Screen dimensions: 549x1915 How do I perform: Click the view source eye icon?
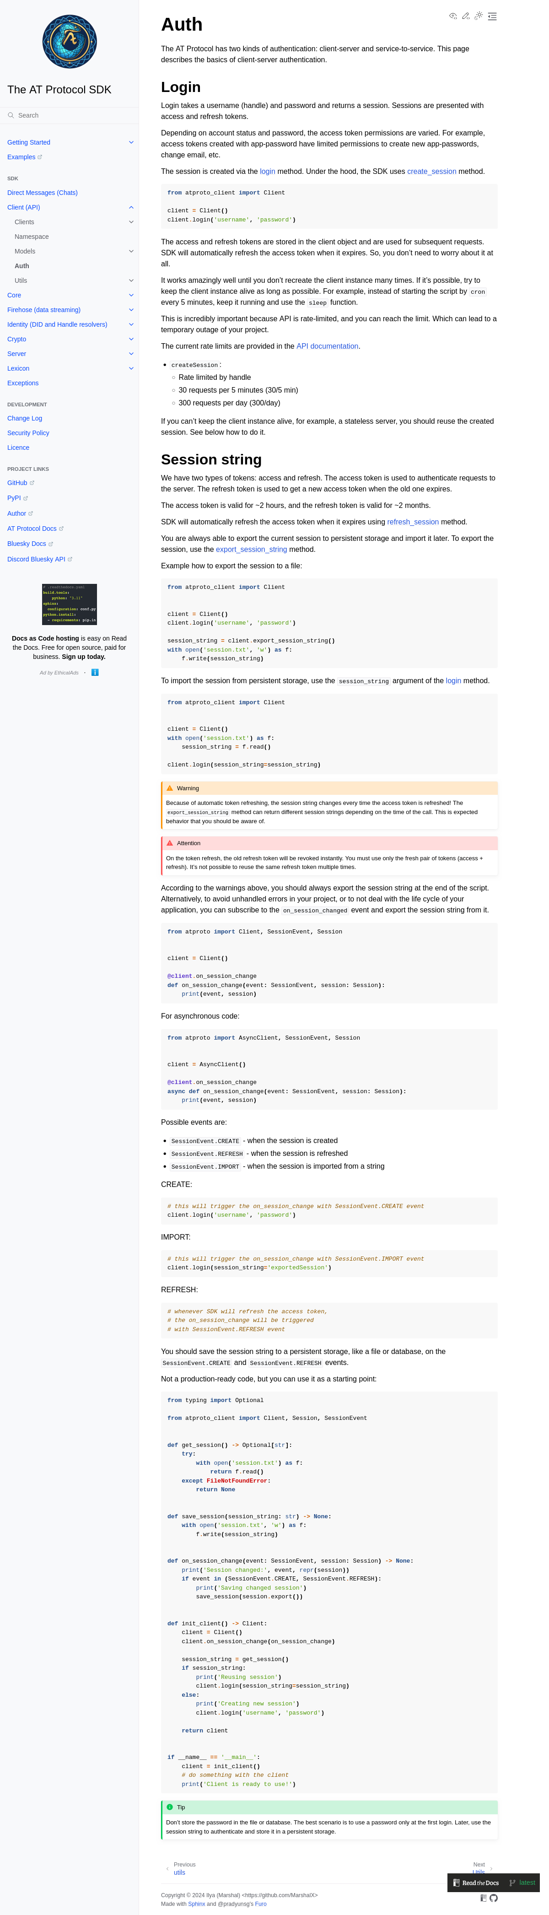click(x=453, y=16)
